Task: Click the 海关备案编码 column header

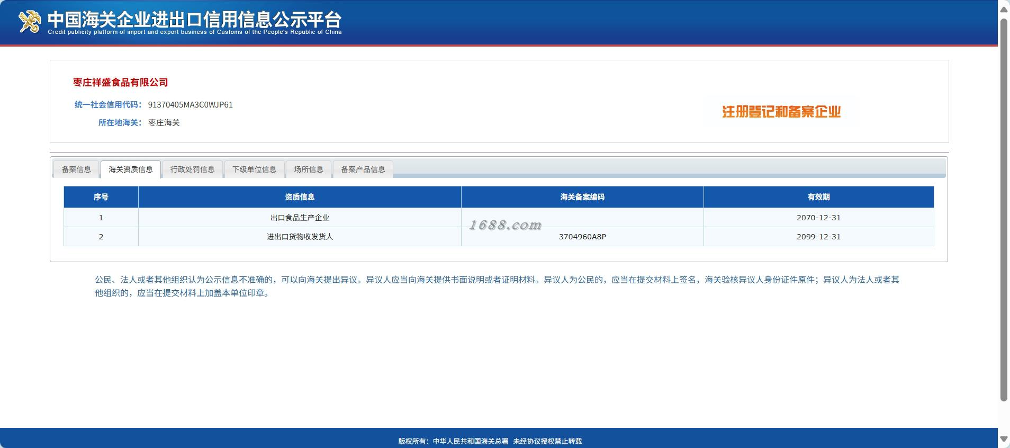Action: click(582, 197)
